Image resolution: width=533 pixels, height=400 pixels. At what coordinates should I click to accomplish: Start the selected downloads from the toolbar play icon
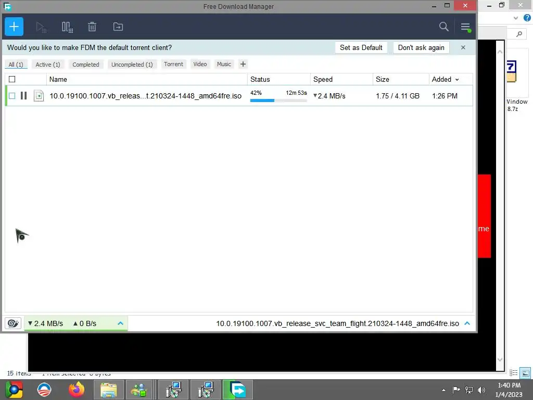pyautogui.click(x=41, y=27)
